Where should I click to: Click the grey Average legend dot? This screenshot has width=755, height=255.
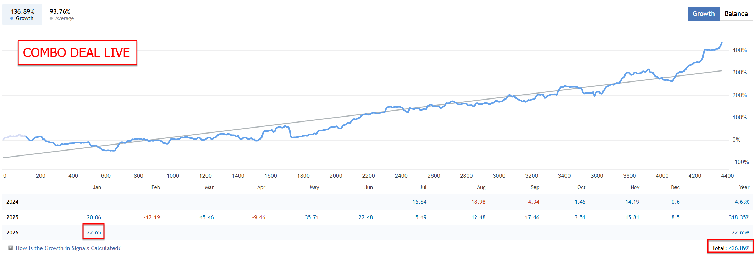pos(51,18)
